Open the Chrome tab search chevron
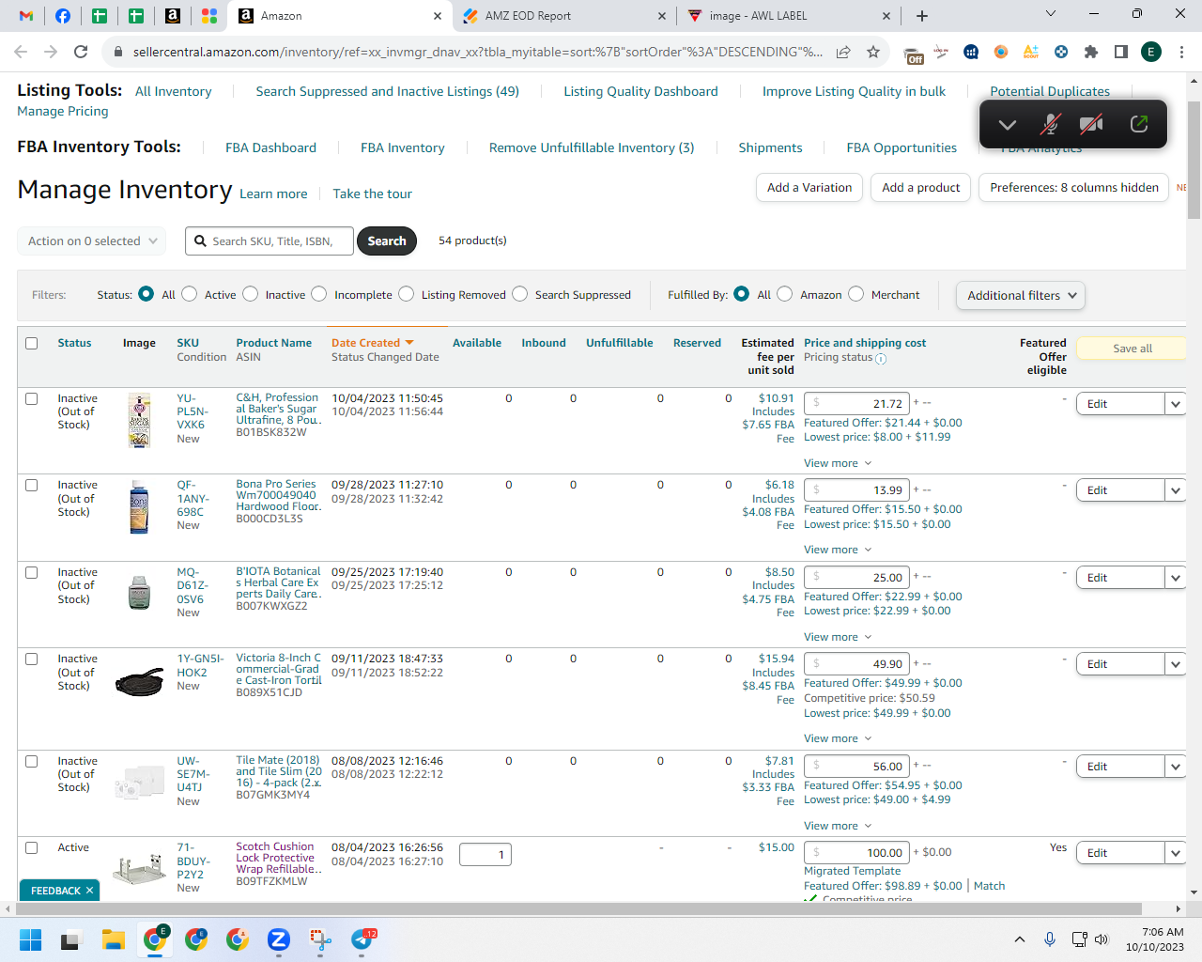The image size is (1202, 962). click(x=1051, y=13)
